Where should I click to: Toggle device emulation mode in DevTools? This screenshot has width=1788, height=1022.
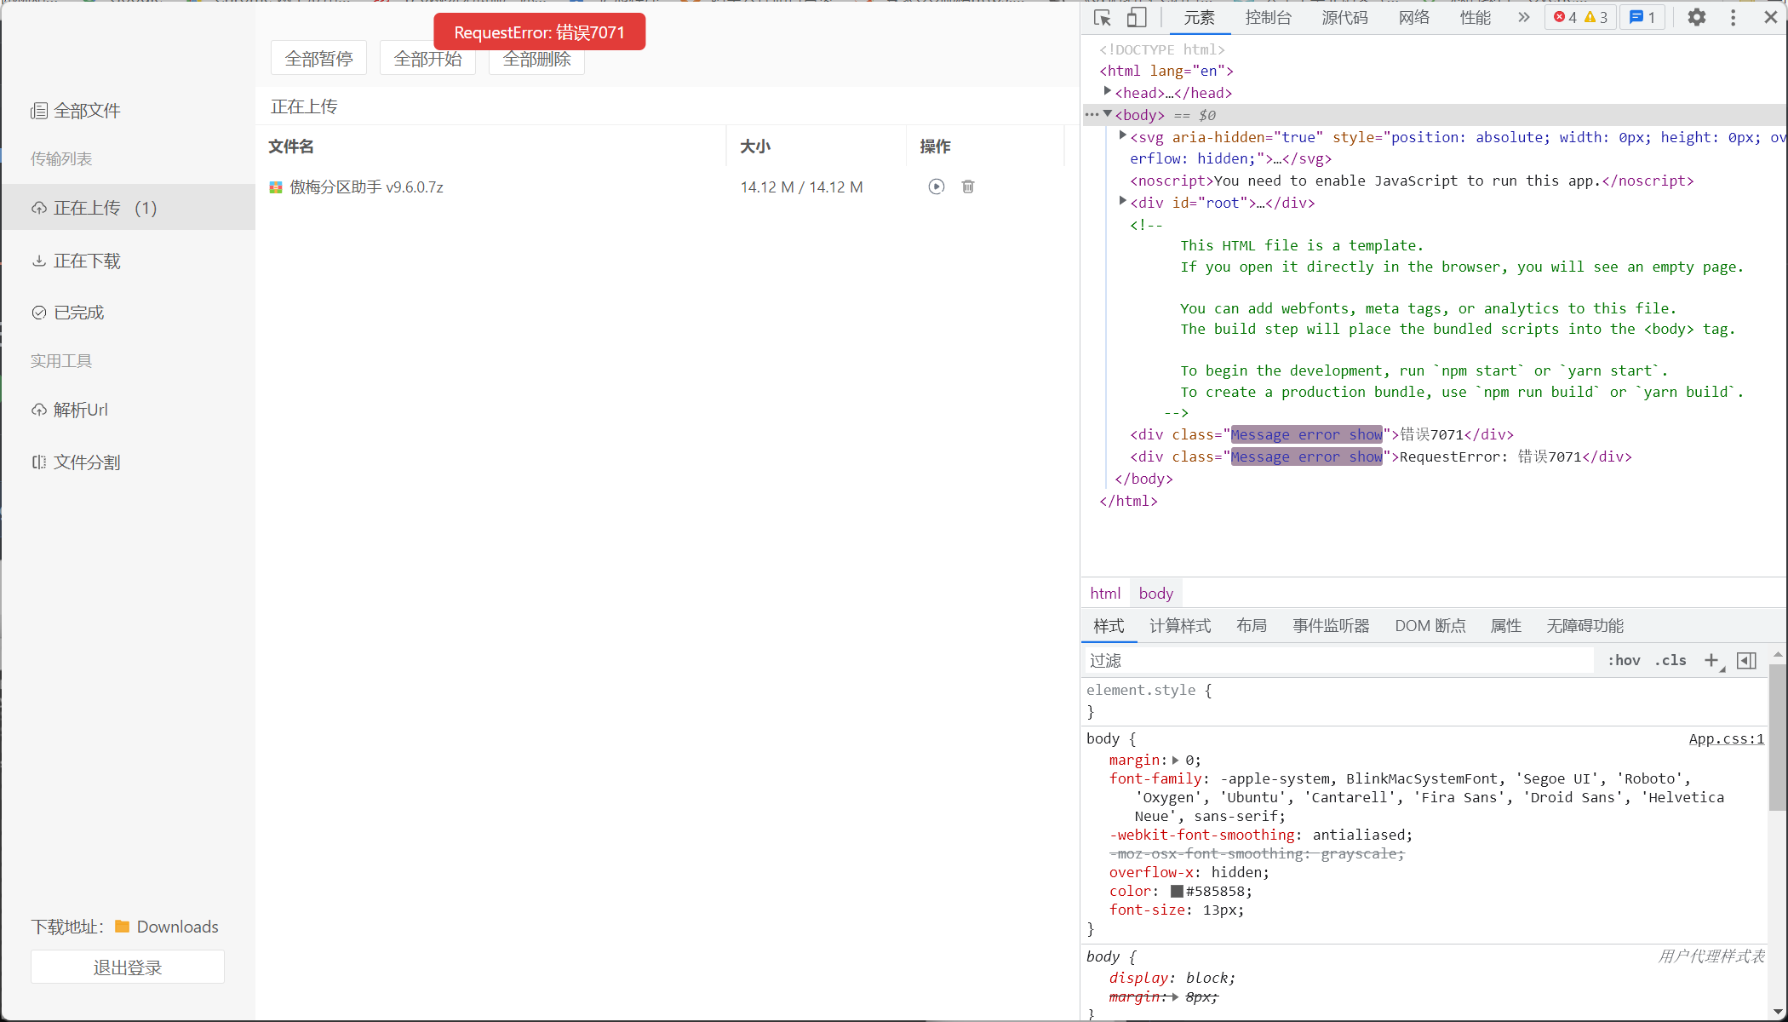pyautogui.click(x=1136, y=16)
